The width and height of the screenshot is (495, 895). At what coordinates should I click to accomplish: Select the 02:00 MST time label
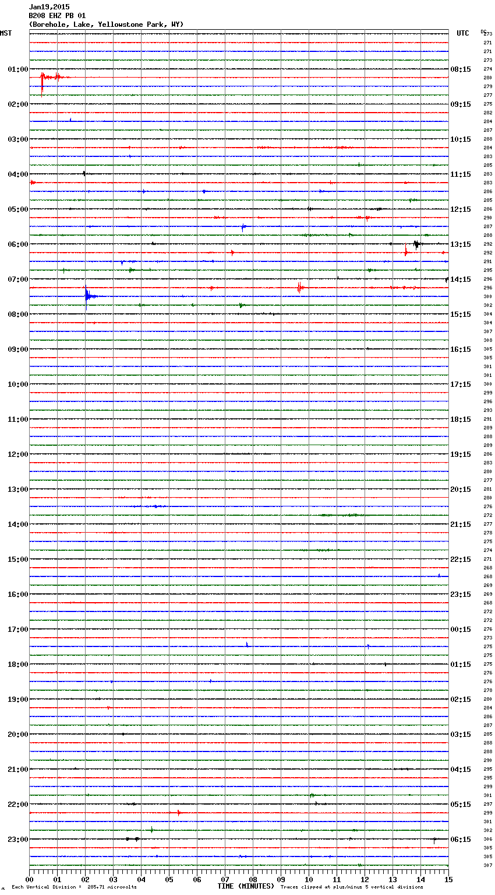click(x=17, y=104)
